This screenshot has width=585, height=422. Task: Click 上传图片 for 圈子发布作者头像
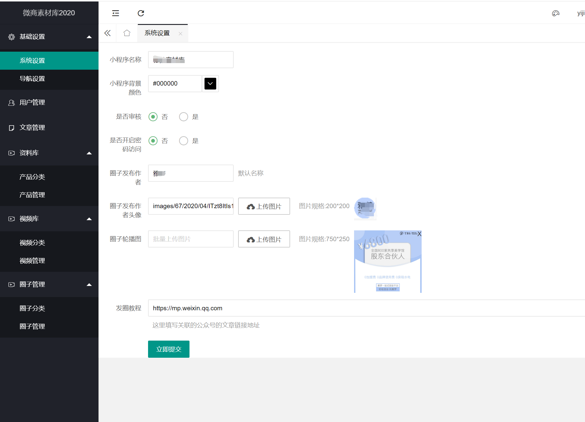pos(264,206)
